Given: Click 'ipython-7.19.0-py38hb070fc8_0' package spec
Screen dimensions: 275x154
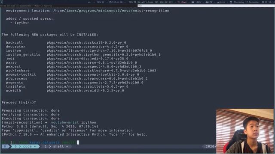Looking at the screenshot, I should tap(119, 50).
